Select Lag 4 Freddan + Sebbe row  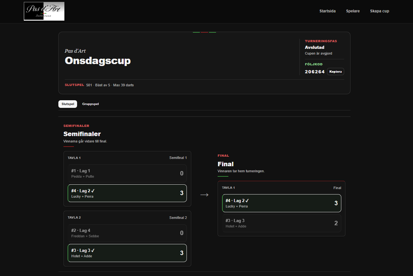(x=127, y=233)
